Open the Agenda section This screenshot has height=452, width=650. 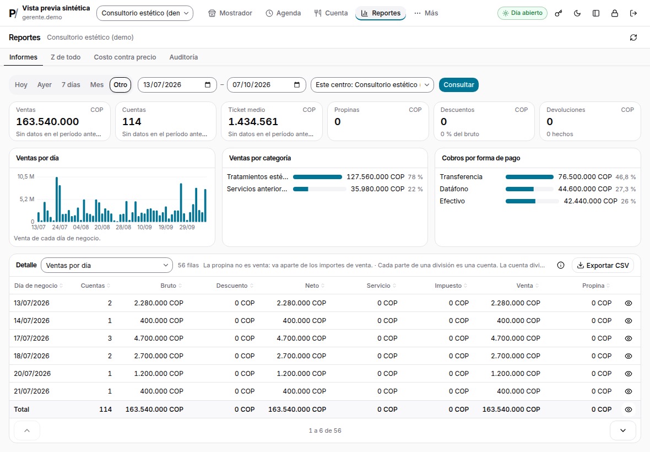point(284,13)
